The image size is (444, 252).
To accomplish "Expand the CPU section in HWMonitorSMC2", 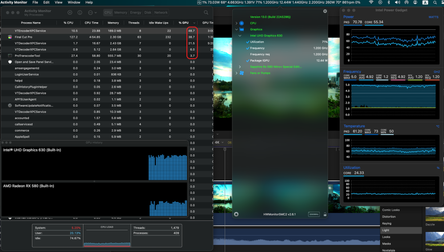I will [237, 23].
